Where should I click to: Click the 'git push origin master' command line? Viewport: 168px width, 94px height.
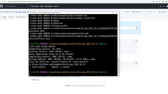42,46
